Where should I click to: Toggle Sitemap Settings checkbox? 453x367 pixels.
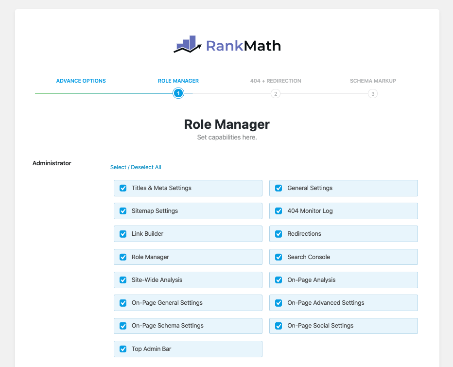(123, 211)
